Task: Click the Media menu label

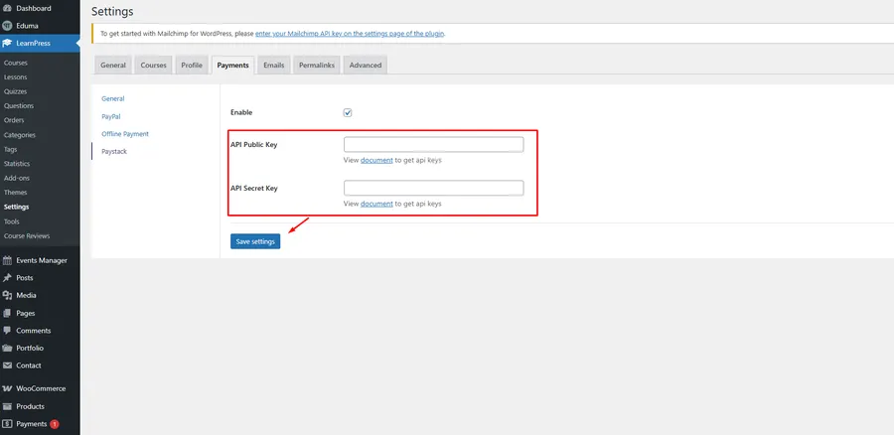Action: [x=26, y=295]
